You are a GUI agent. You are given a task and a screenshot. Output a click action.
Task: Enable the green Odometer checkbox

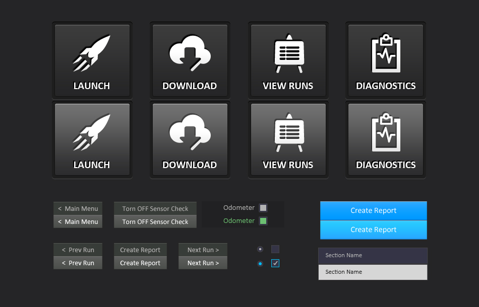263,220
